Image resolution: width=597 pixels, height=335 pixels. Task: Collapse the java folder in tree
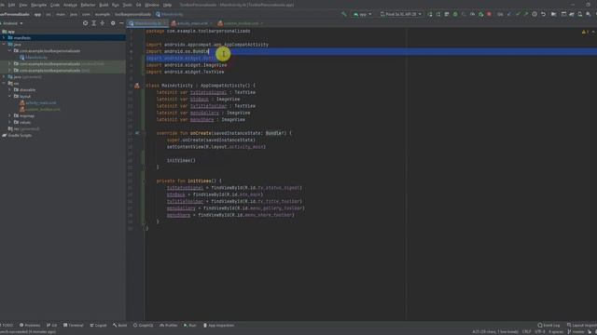click(4, 45)
